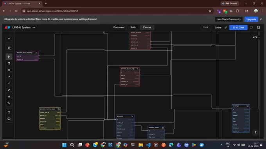Open the add element plus tool
266x149 pixels.
pyautogui.click(x=9, y=39)
